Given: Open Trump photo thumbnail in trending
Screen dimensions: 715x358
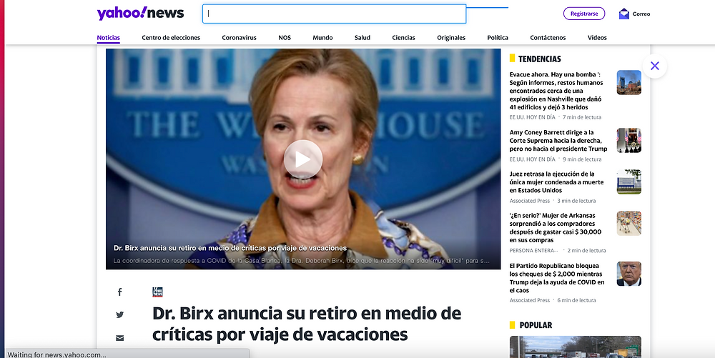Looking at the screenshot, I should 628,274.
